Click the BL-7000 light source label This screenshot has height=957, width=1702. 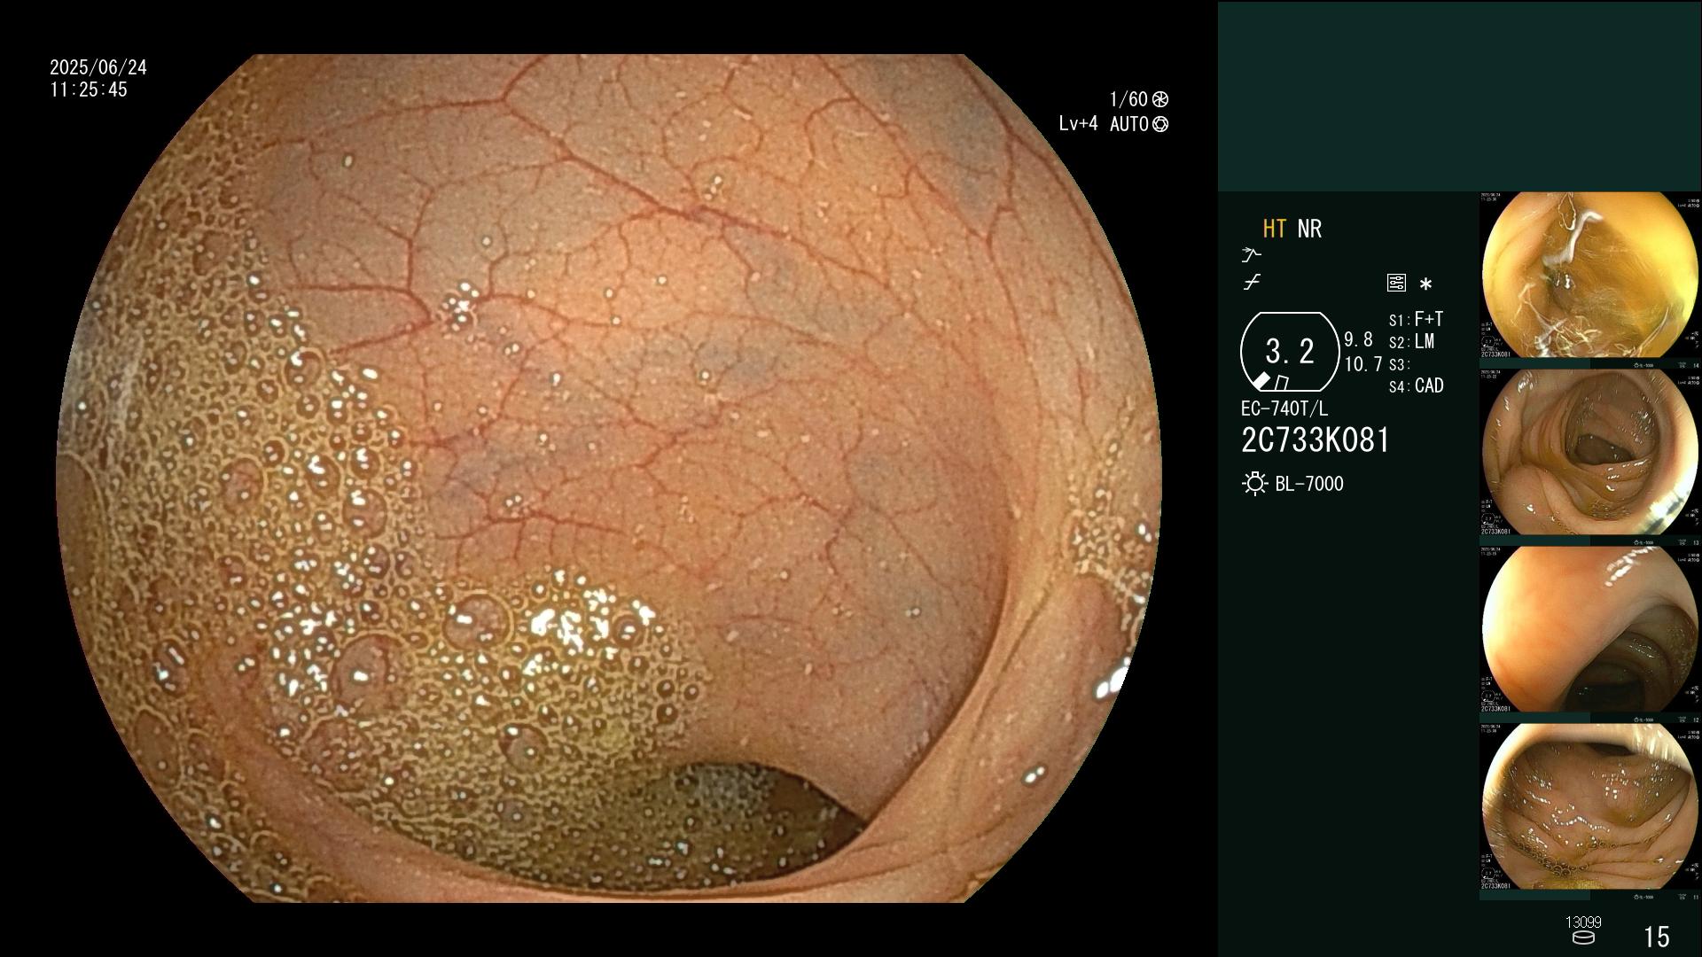pos(1309,484)
